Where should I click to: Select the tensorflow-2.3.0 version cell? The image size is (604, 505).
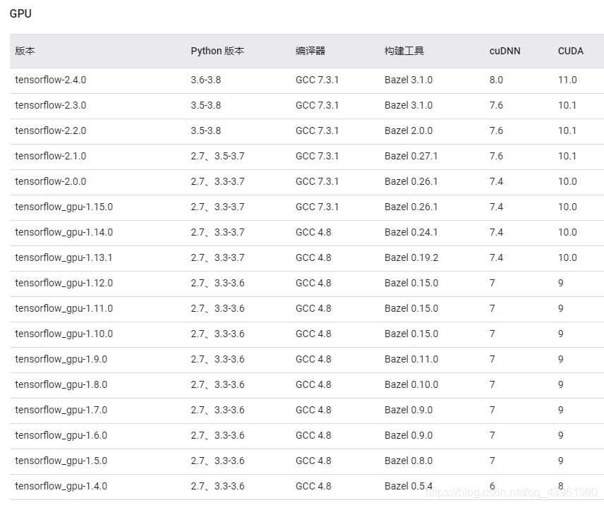point(51,105)
